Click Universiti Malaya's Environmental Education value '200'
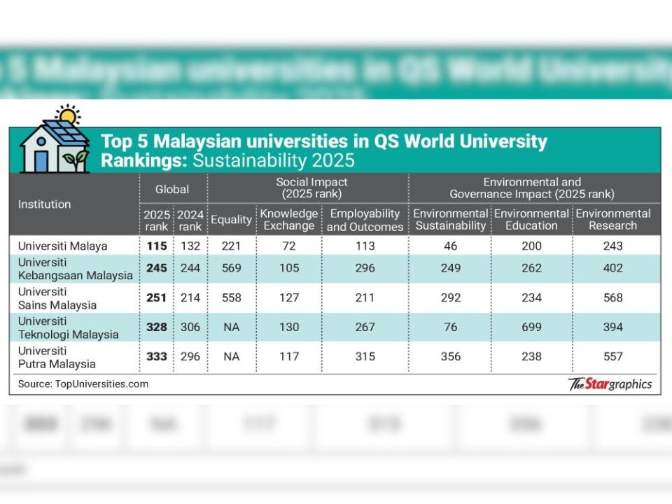 tap(531, 246)
